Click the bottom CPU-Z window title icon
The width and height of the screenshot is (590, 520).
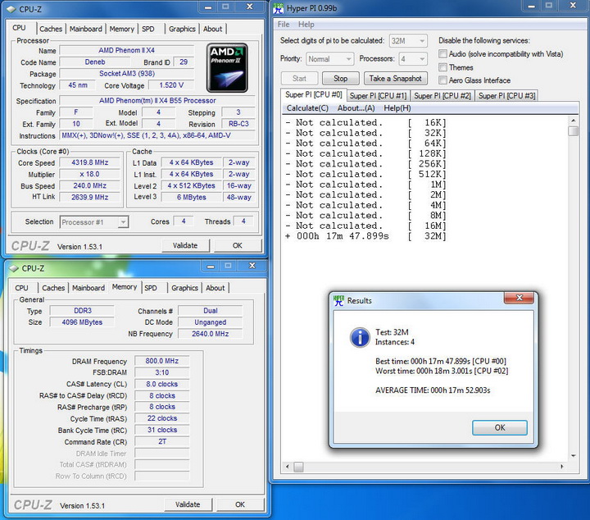[x=14, y=268]
